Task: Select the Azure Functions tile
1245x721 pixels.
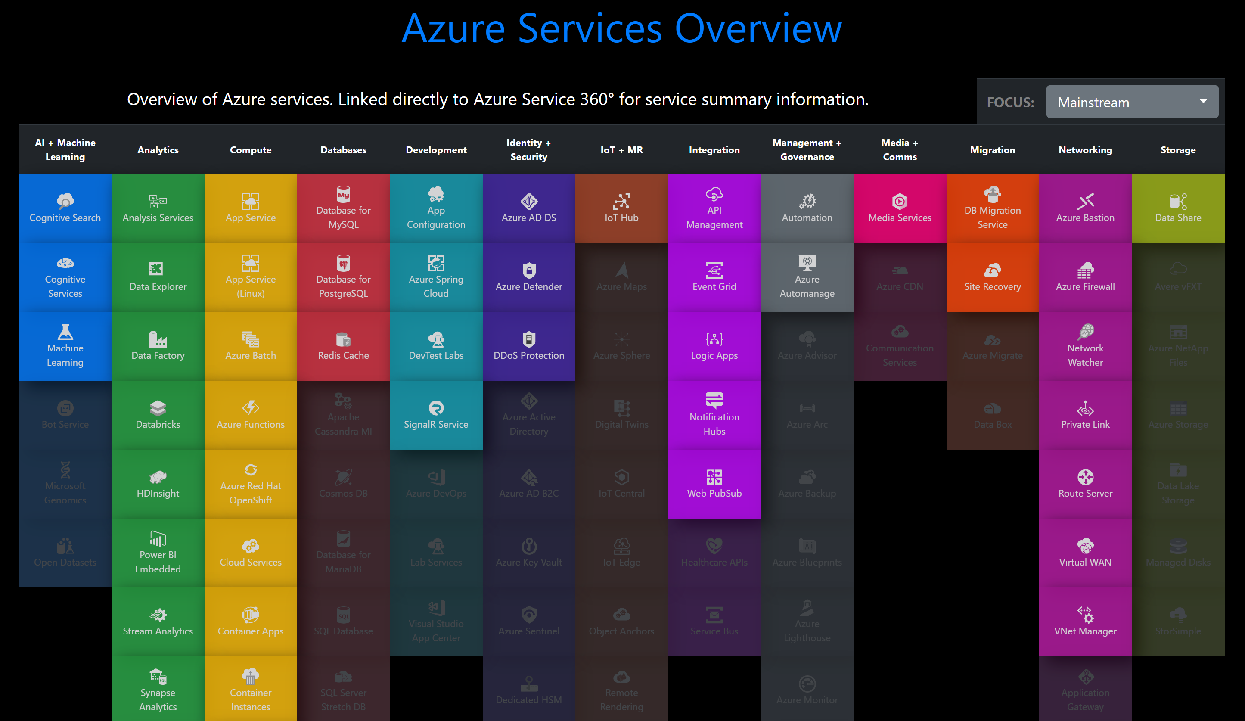Action: [251, 415]
